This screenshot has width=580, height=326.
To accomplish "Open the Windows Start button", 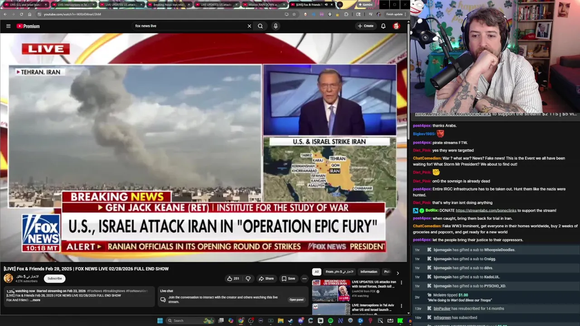I will coord(160,321).
